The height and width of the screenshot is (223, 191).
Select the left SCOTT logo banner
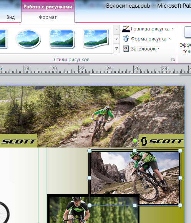click(18, 141)
